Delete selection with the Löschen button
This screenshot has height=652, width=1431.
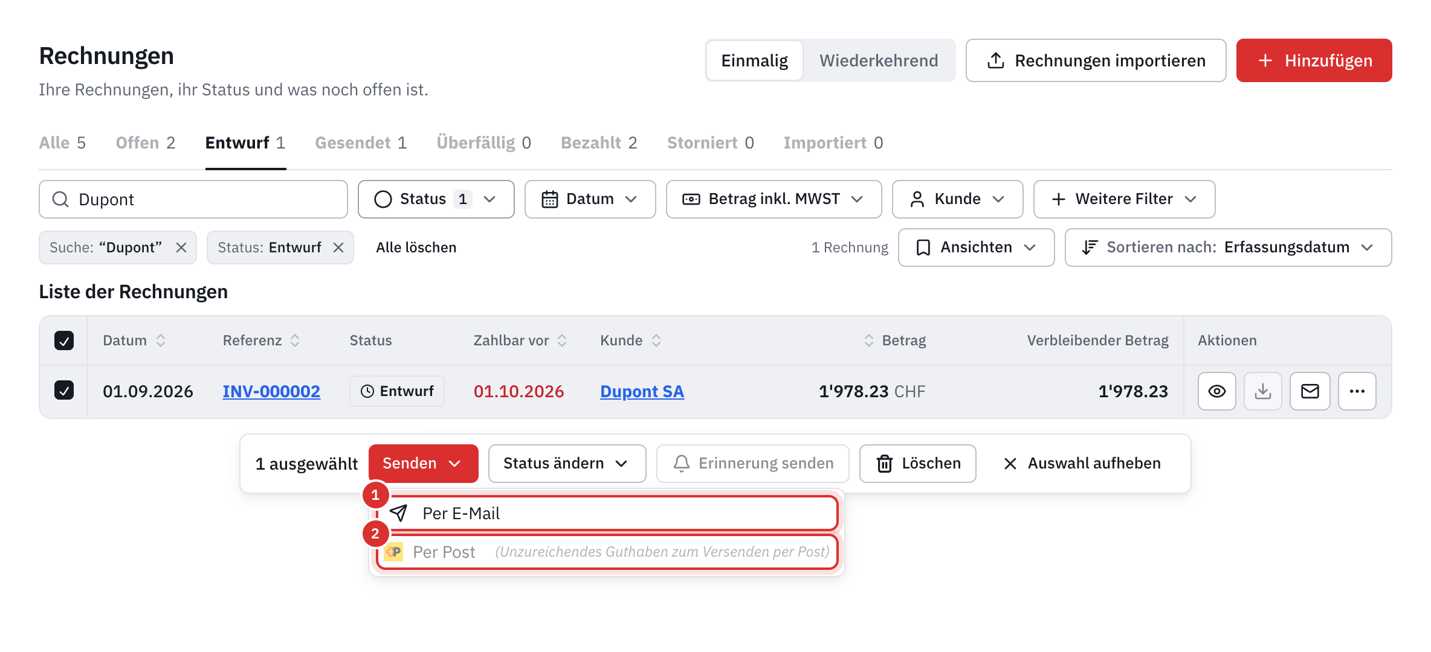click(x=917, y=464)
